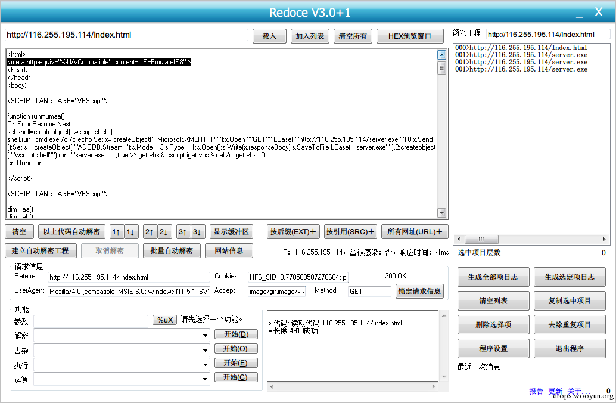Click the 2↓ button
616x403 pixels.
coord(164,231)
